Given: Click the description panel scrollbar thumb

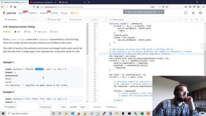Looking at the screenshot, I should [x=87, y=40].
